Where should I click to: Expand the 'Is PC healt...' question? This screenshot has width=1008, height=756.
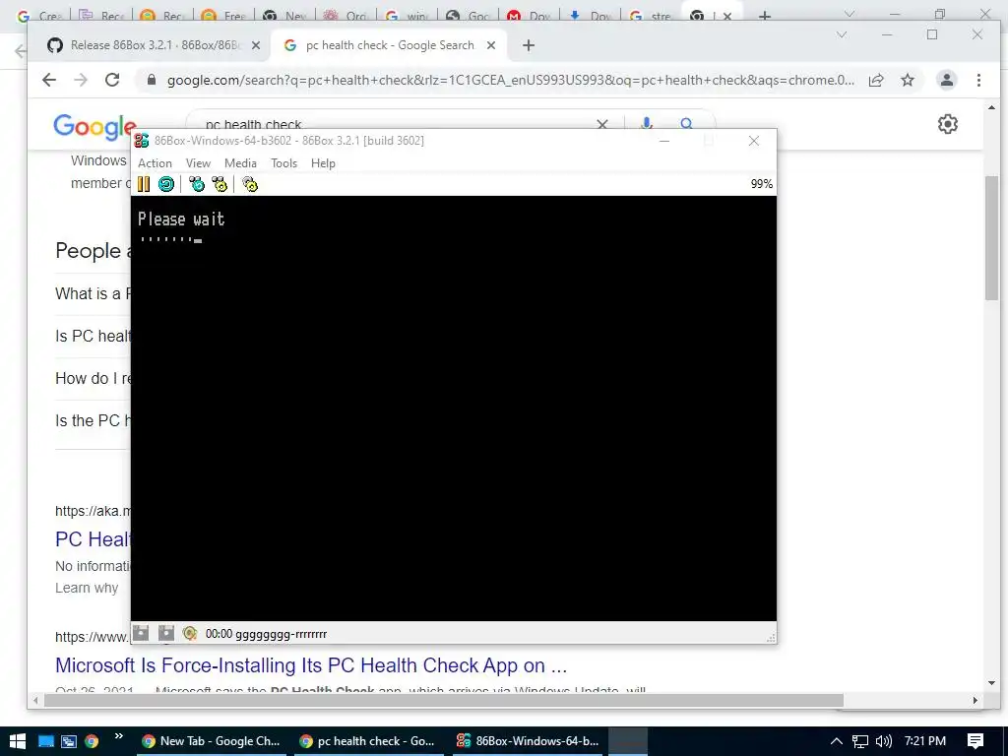pyautogui.click(x=93, y=337)
